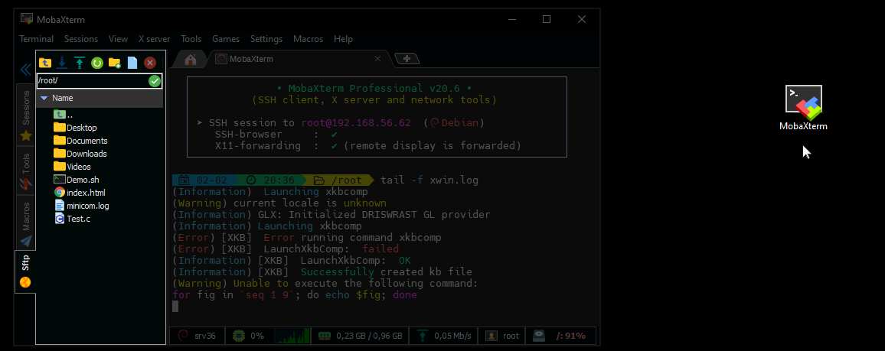Click the green CPU history graph
Screen dimensions: 885x351
[291, 336]
